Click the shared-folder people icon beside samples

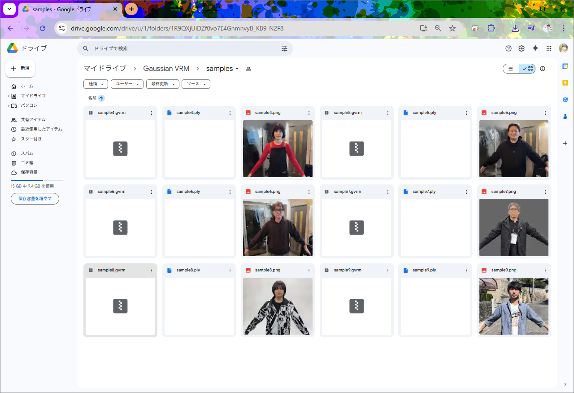point(249,69)
